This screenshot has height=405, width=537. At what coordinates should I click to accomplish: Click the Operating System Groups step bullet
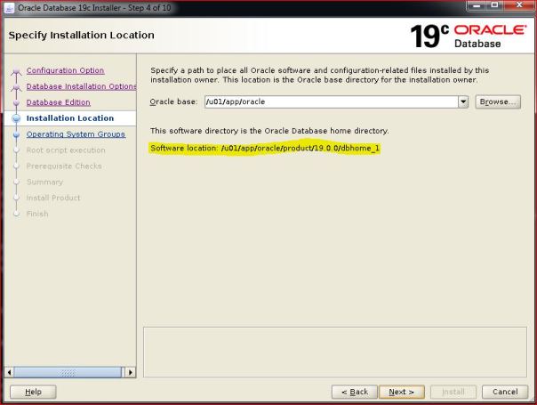coord(15,134)
